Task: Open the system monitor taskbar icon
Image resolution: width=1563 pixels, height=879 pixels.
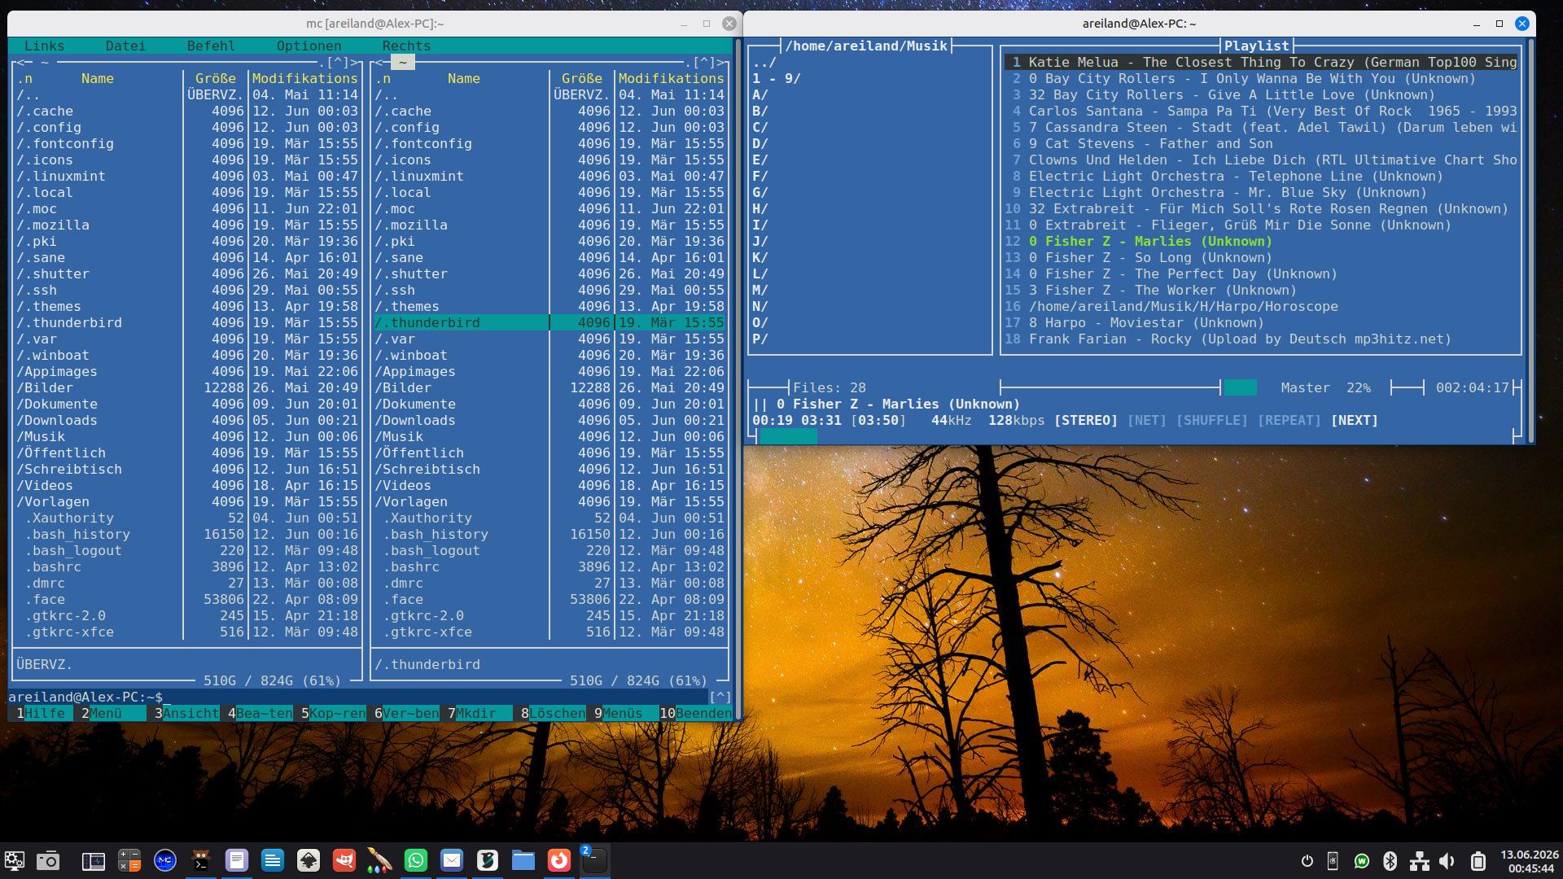Action: (x=94, y=860)
